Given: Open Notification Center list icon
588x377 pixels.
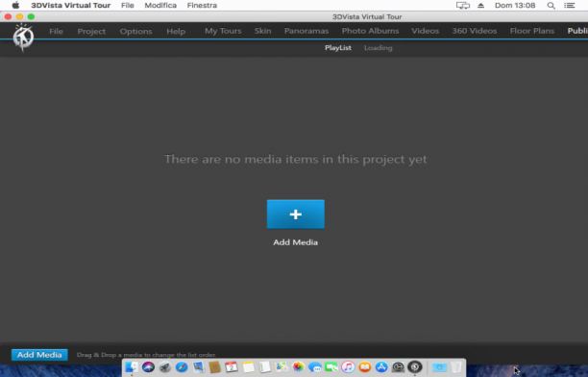Looking at the screenshot, I should pos(569,5).
